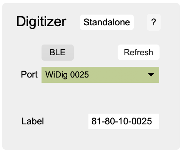Disable BLE using the gray button
This screenshot has width=183, height=152.
point(58,53)
